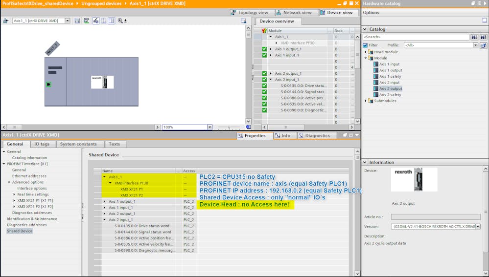Click the Head module folder icon
489x277 pixels.
pyautogui.click(x=371, y=52)
